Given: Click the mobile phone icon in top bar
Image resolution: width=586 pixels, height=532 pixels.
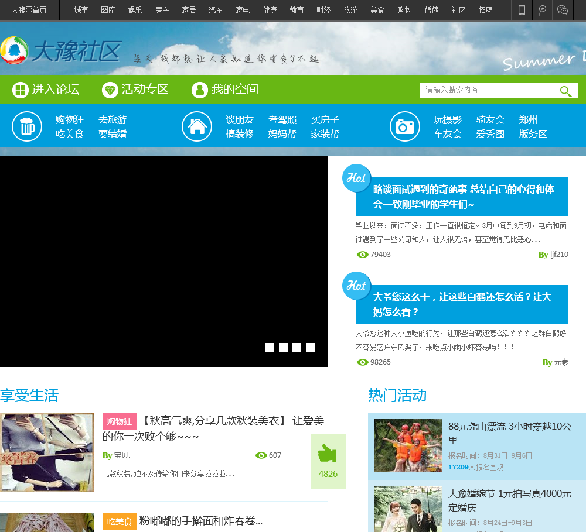Looking at the screenshot, I should coord(522,10).
